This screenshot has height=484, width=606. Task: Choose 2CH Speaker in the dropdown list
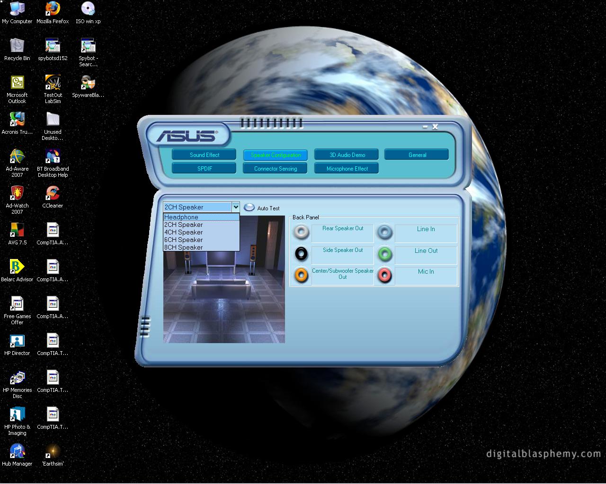pyautogui.click(x=201, y=225)
